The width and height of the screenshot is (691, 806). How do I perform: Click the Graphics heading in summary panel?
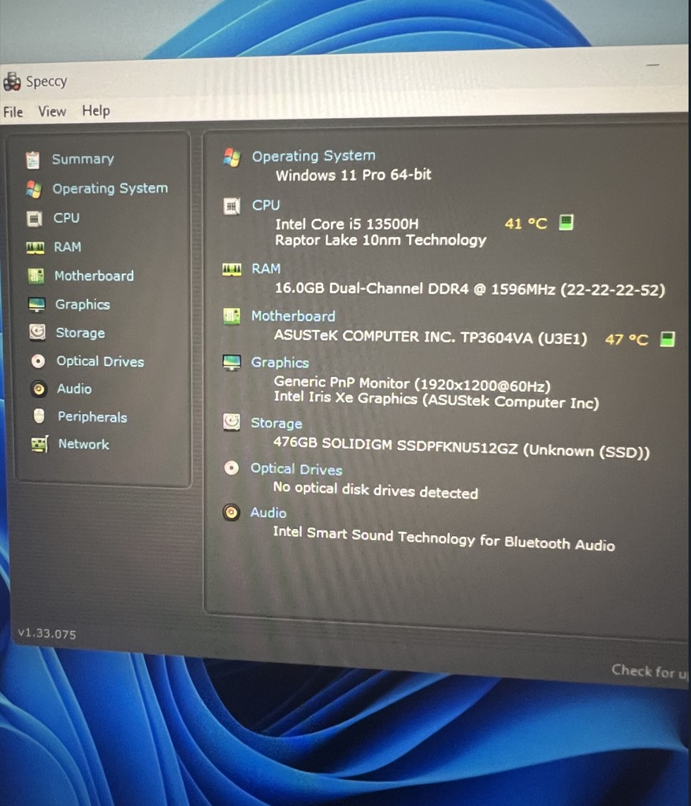280,363
